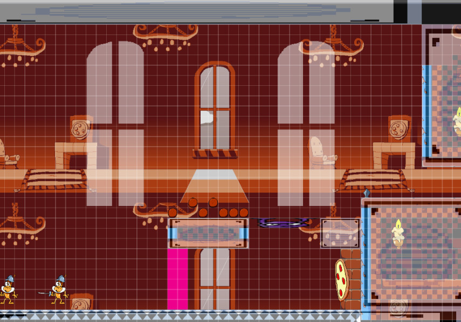Image resolution: width=461 pixels, height=322 pixels.
Task: Click the round plate decoration above the left chair
Action: coord(79,129)
